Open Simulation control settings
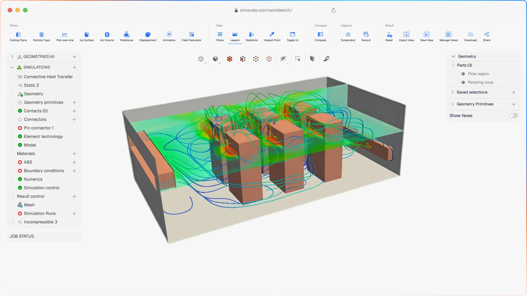 41,188
